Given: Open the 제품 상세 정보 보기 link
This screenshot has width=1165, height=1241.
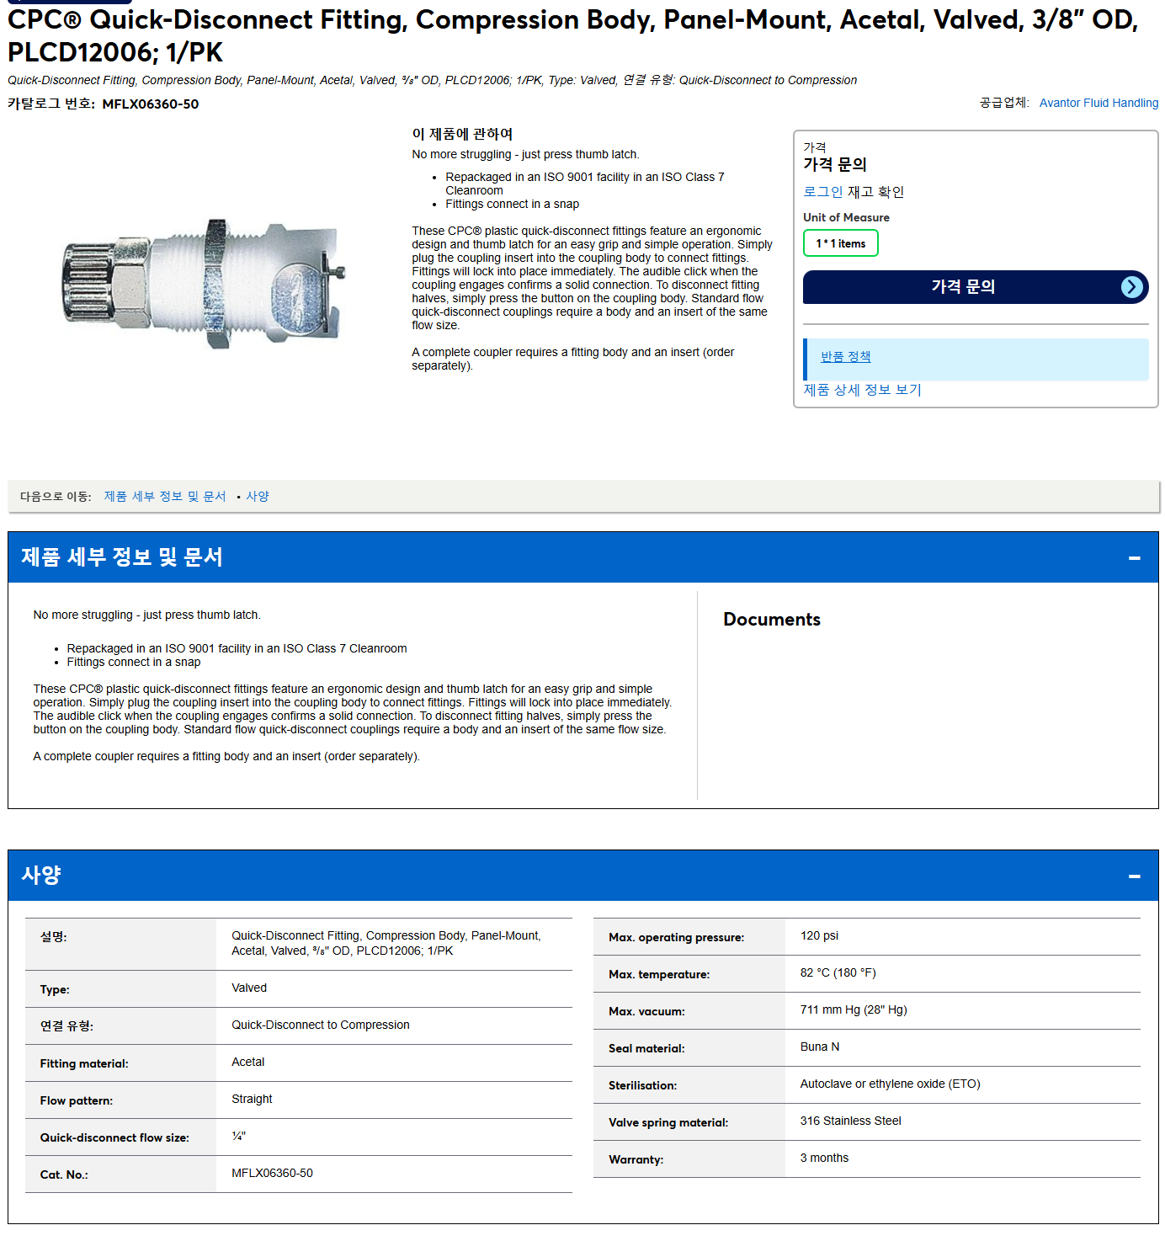Looking at the screenshot, I should coord(862,390).
